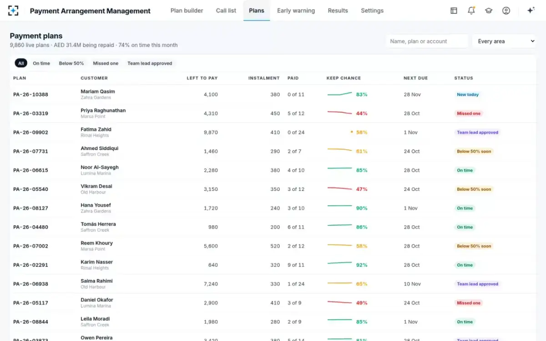Viewport: 546px width, 341px height.
Task: Sort by Instalment column header
Action: [264, 78]
